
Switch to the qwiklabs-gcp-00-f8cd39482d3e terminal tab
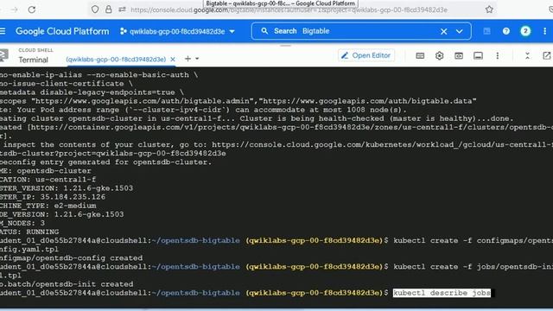[116, 60]
